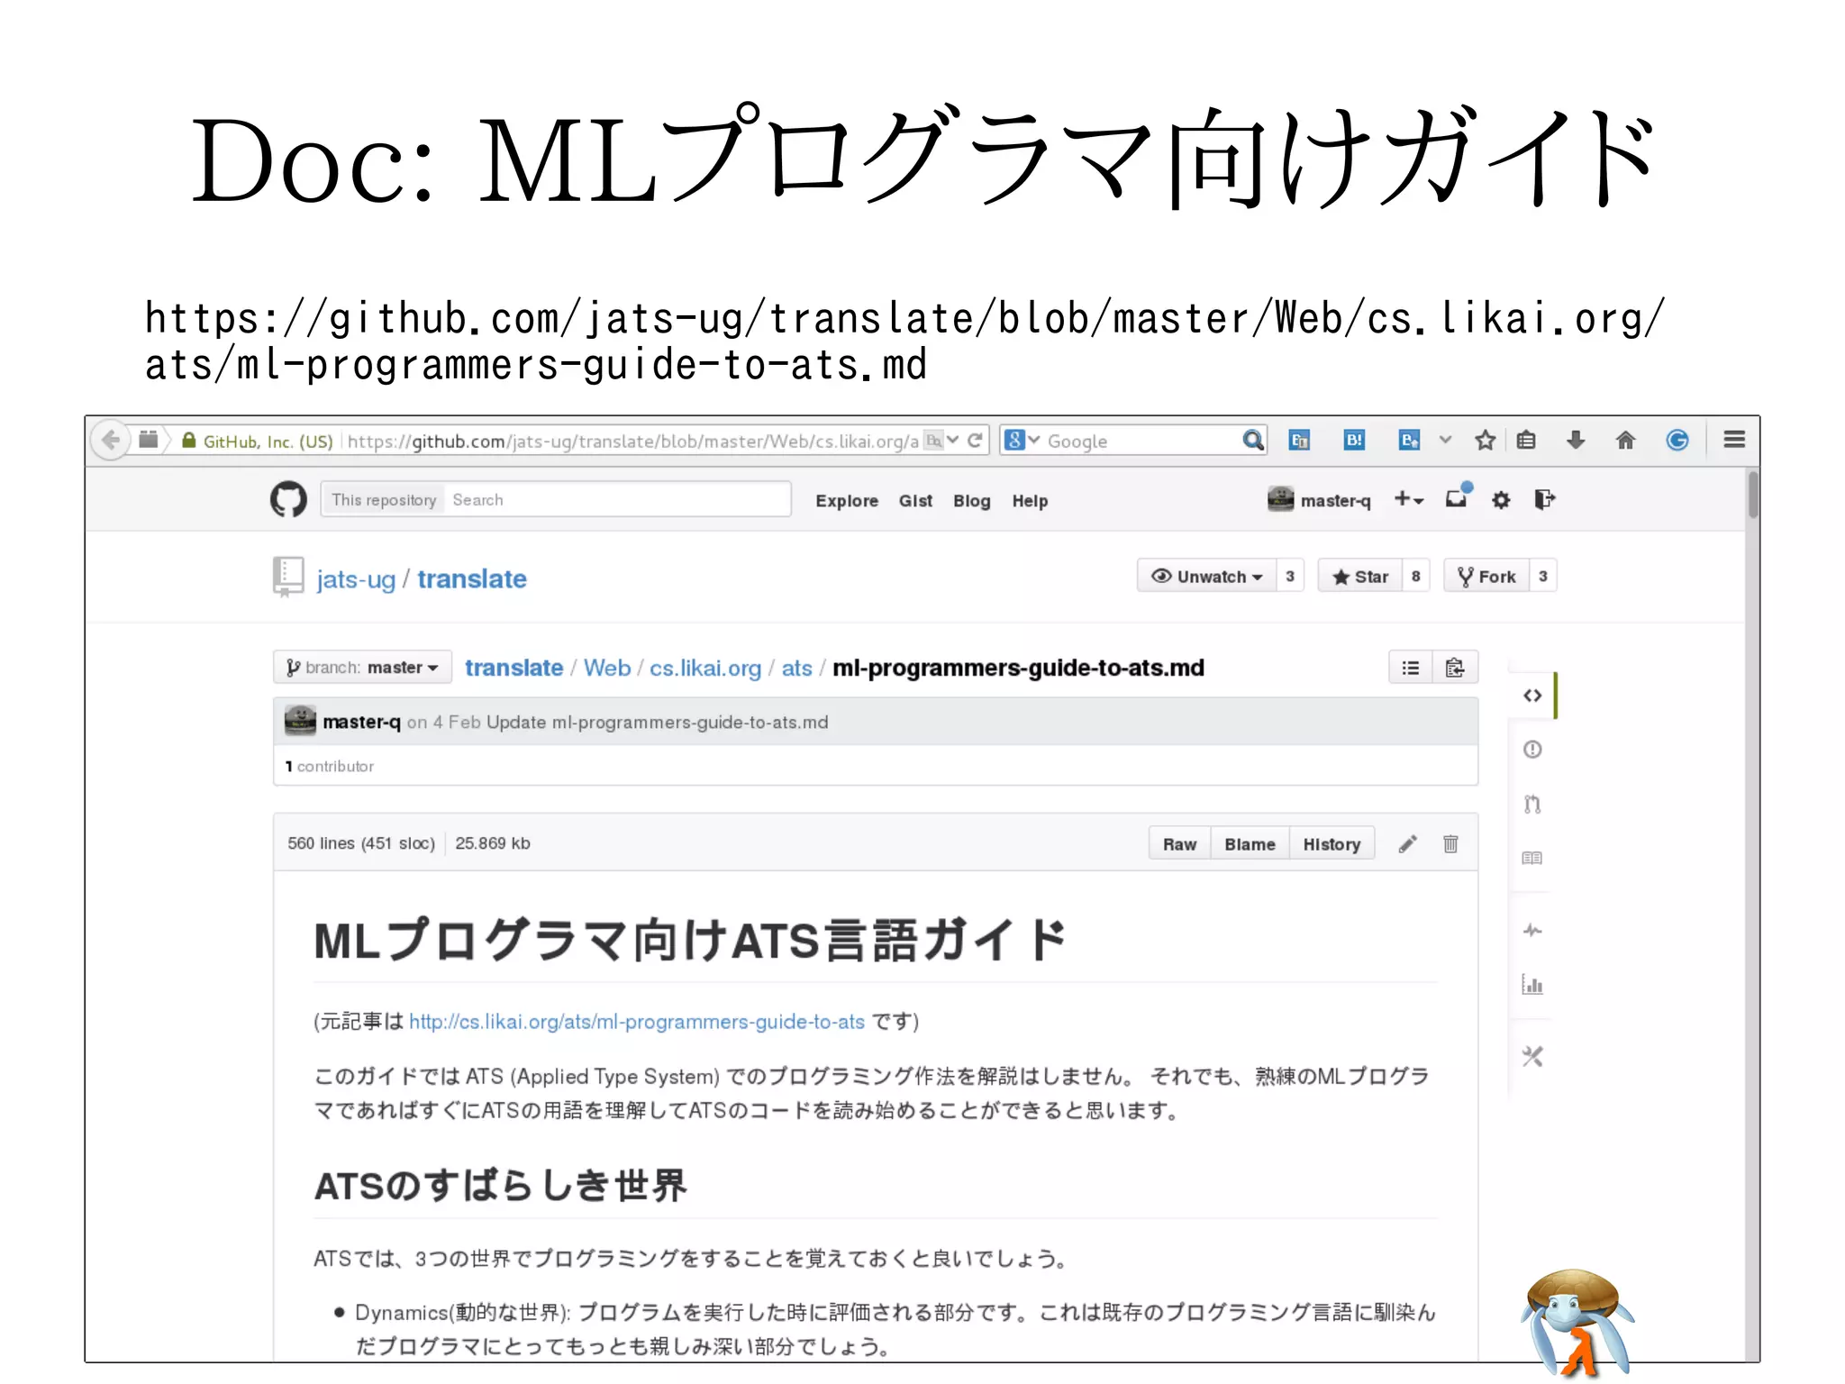Fork the repository

(x=1486, y=577)
